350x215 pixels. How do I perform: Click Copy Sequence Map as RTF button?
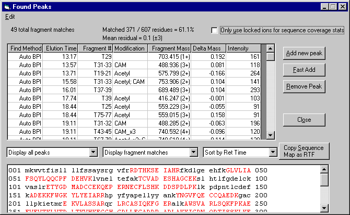pyautogui.click(x=304, y=151)
